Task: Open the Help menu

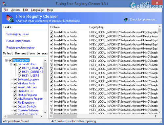Action: (x=50, y=10)
